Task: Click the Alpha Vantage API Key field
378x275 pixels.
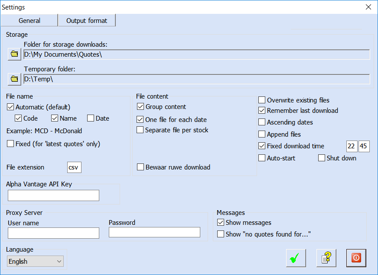Action: coord(53,196)
